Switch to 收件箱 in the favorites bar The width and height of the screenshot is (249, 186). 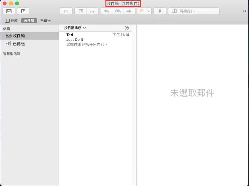(29, 21)
